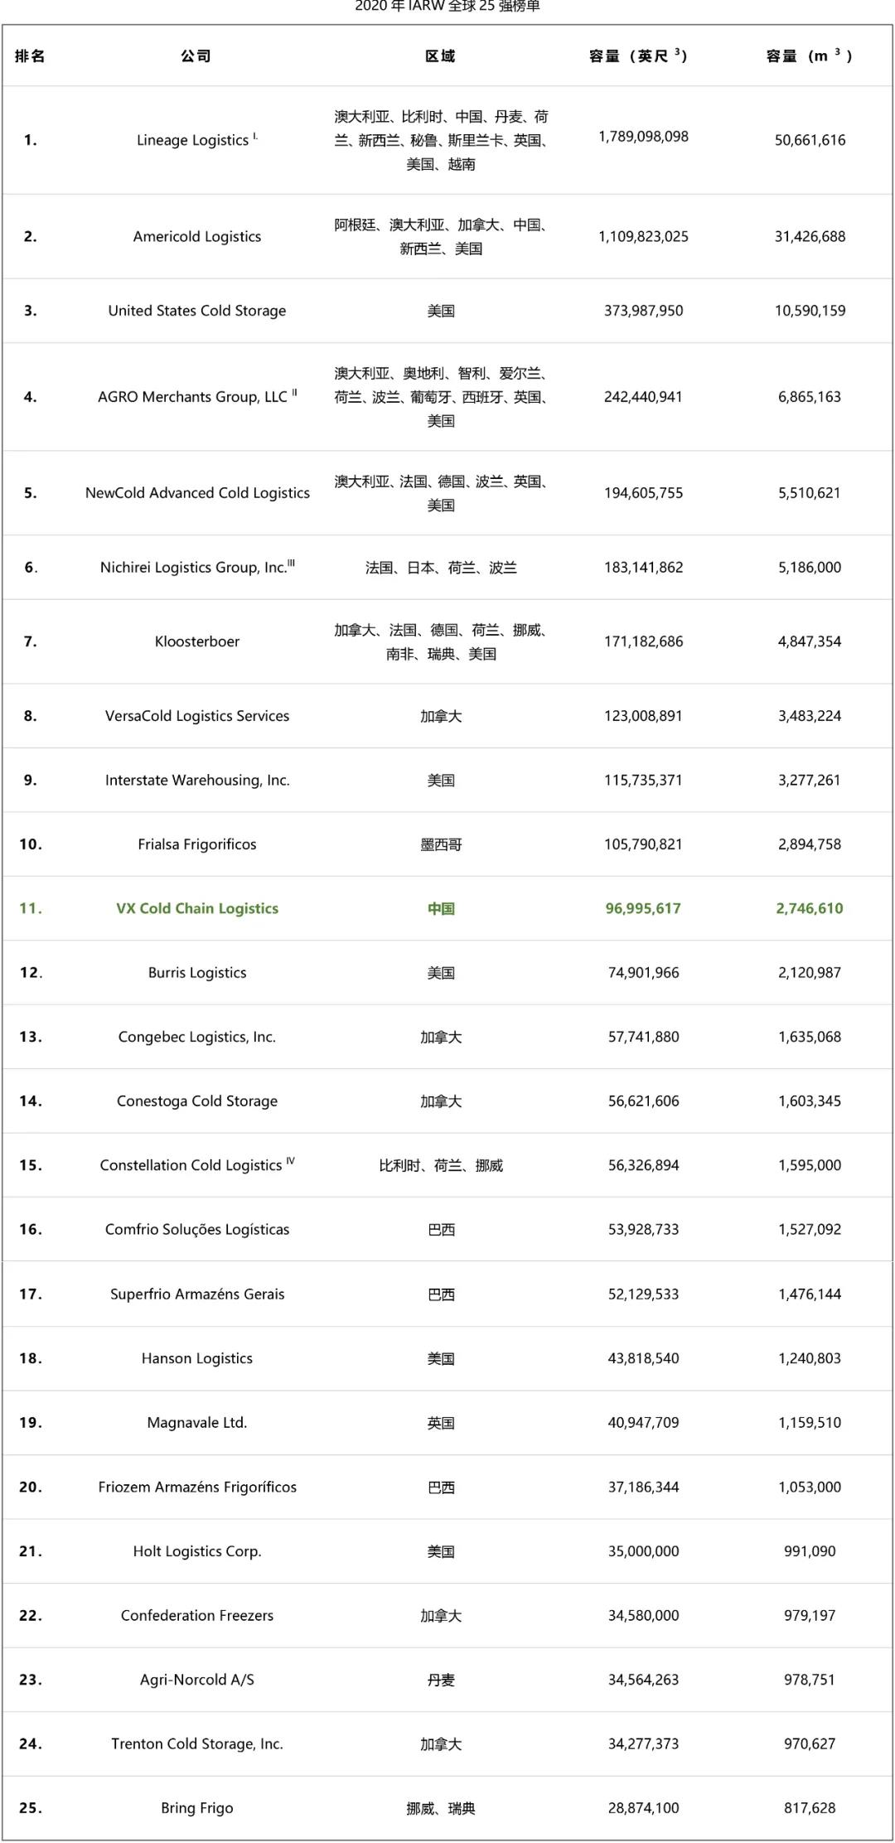Select Friozem Armazéns Frigoríficos

pos(197,1487)
